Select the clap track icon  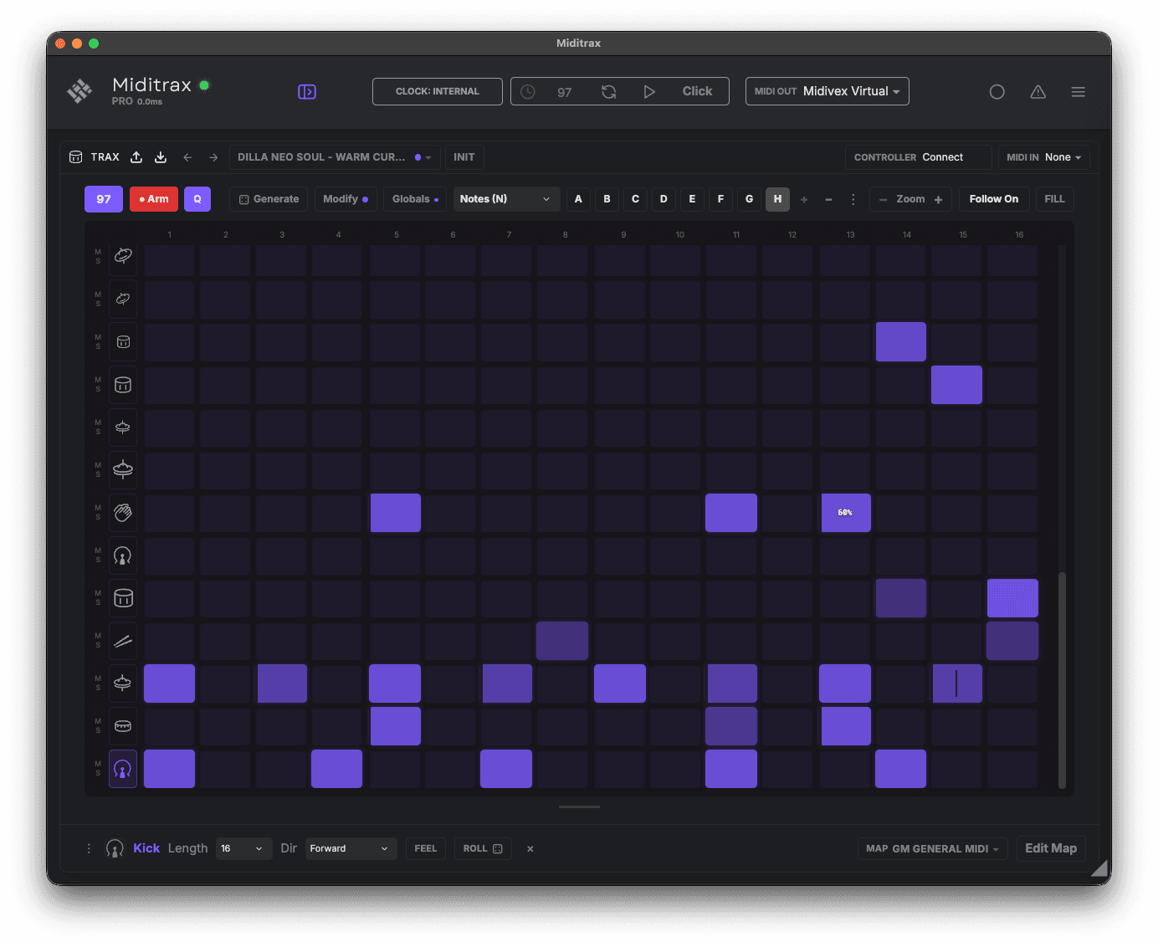[123, 513]
